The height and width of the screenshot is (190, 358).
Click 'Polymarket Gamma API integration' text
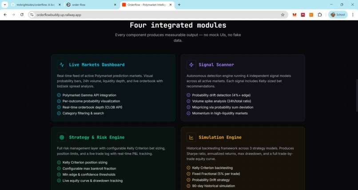89,95
